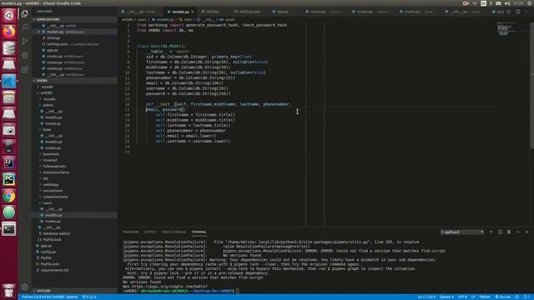
Task: Launch Google Chrome from the dock
Action: click(x=9, y=196)
